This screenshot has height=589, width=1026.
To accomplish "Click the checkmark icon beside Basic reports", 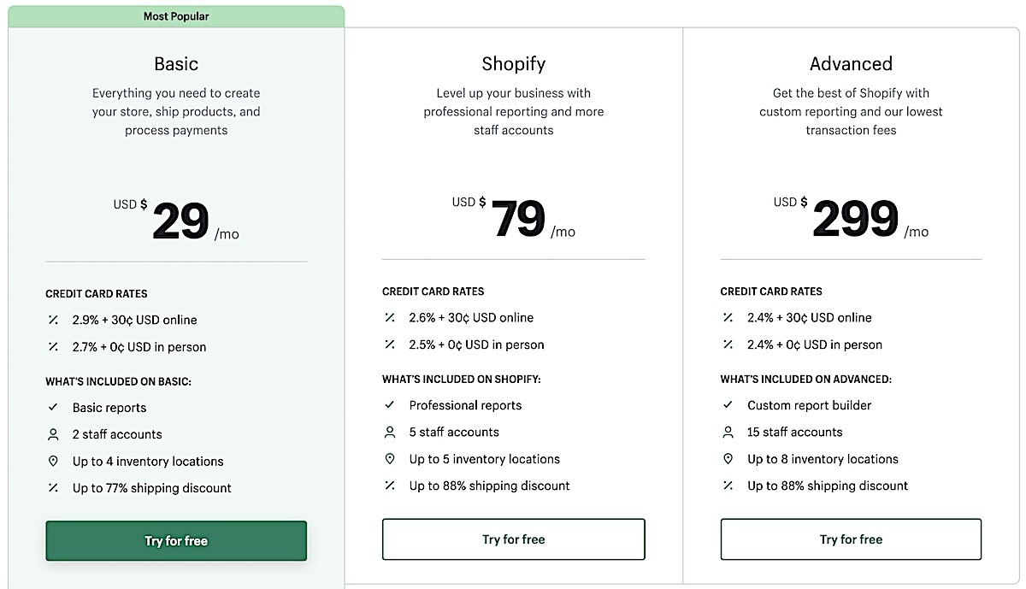I will pos(53,408).
